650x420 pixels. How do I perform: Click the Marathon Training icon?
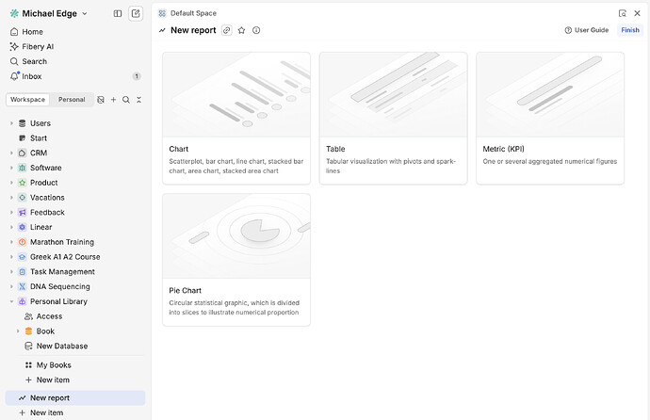click(x=23, y=242)
